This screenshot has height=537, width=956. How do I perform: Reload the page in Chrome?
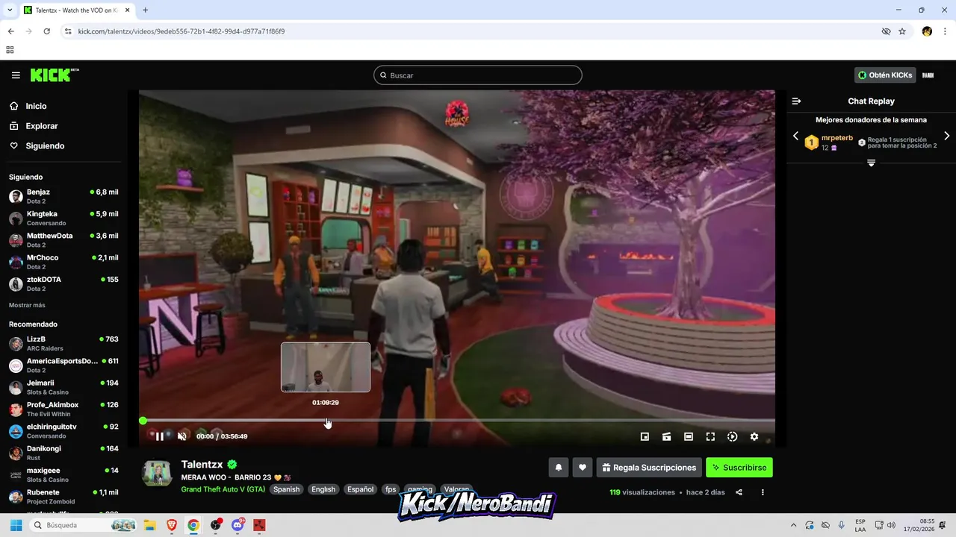click(47, 31)
